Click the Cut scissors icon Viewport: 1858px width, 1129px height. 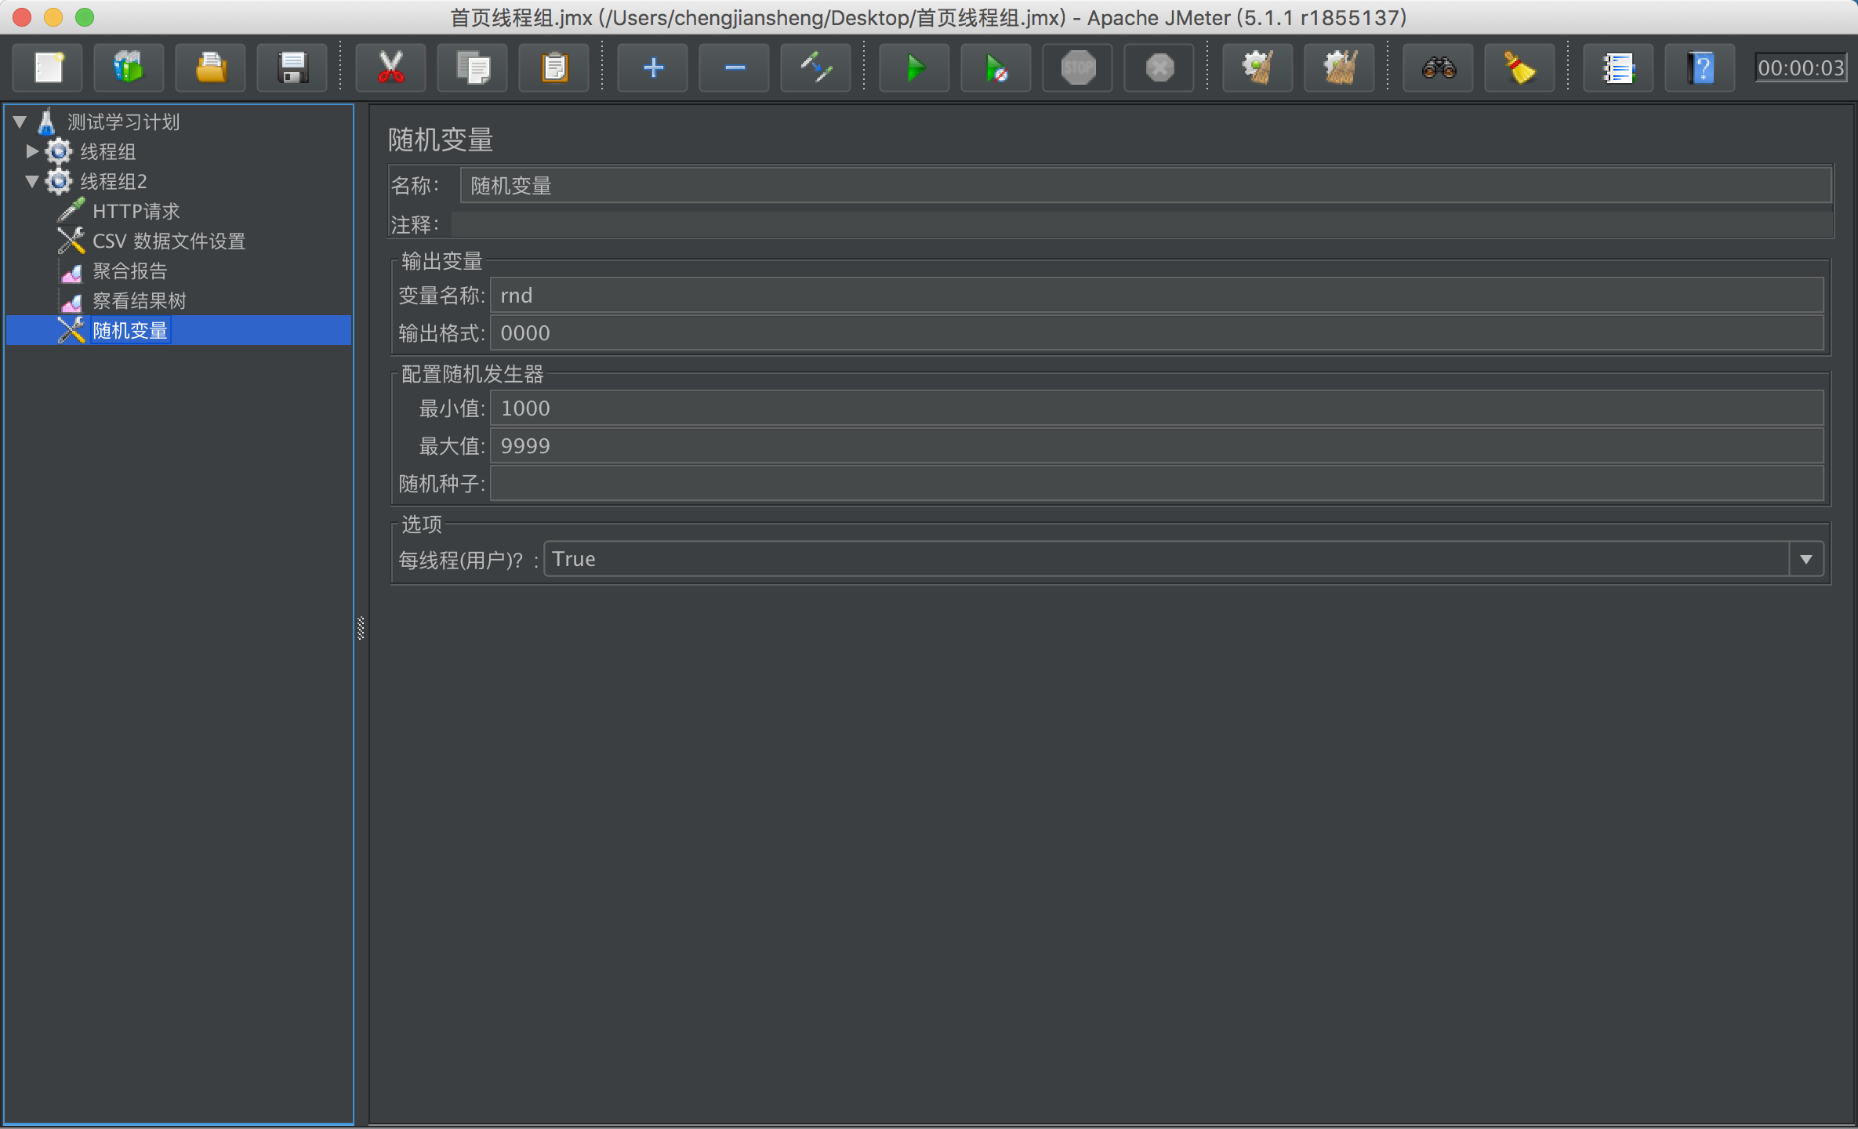pos(391,68)
